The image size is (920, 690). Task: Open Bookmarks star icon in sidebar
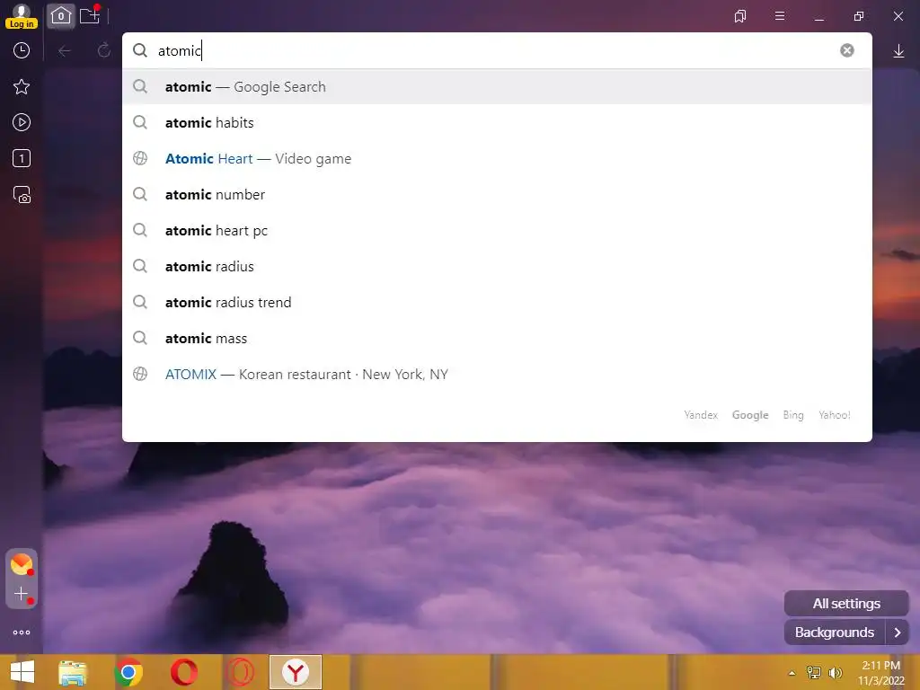[22, 87]
